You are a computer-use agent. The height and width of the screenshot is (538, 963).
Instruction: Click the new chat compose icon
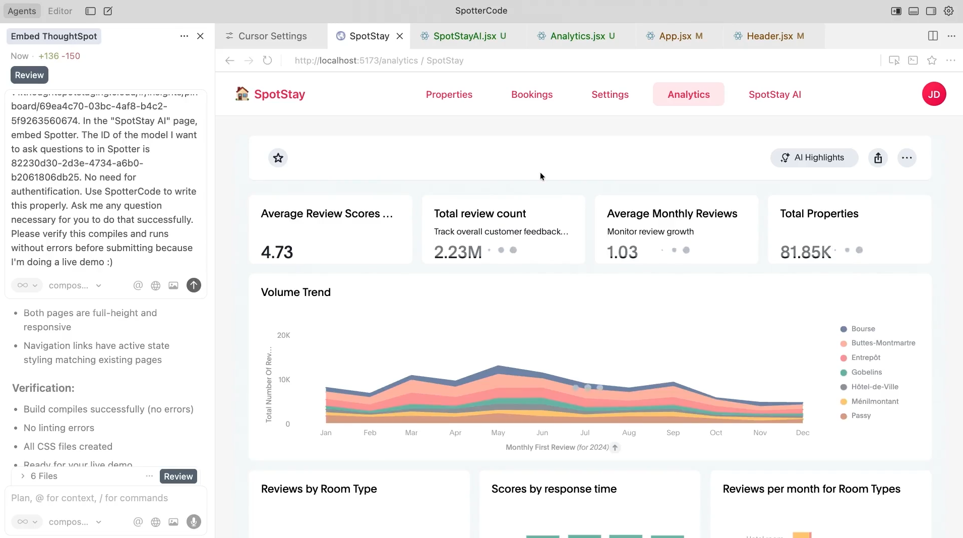pos(108,11)
